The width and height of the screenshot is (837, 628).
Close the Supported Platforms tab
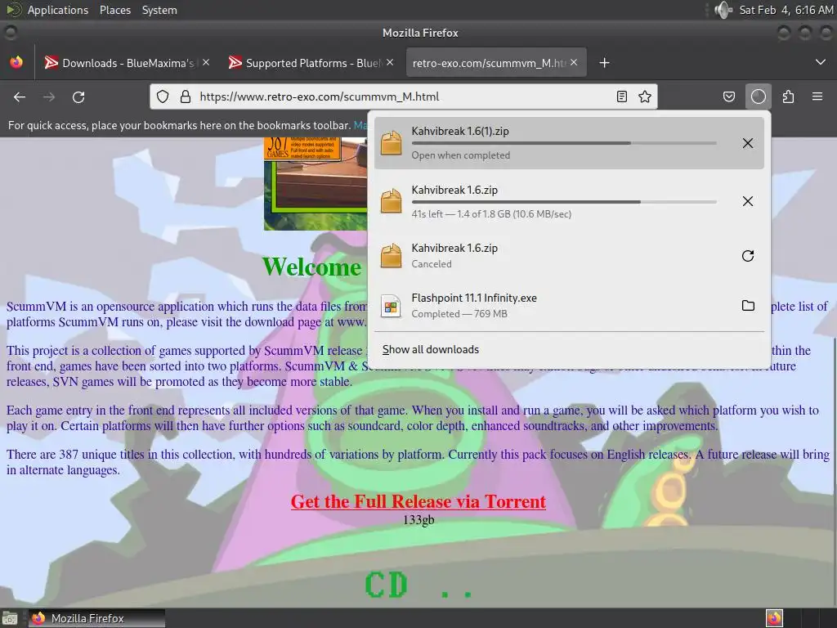390,62
